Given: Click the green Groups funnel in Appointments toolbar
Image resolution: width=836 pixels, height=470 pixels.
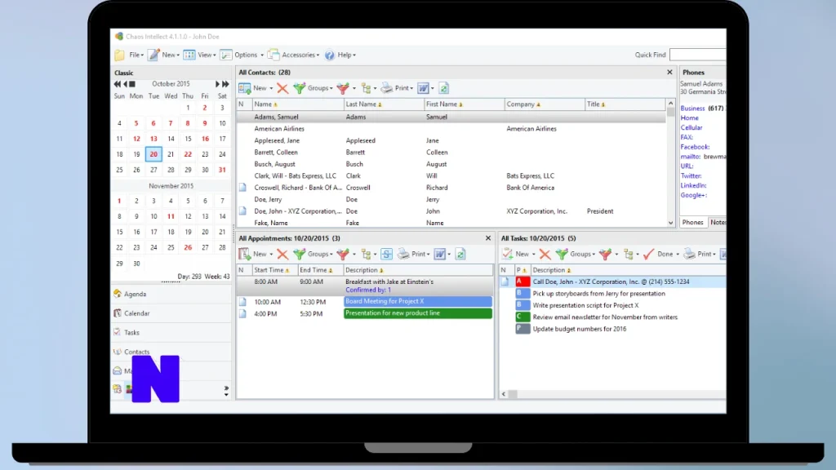Looking at the screenshot, I should click(x=299, y=255).
